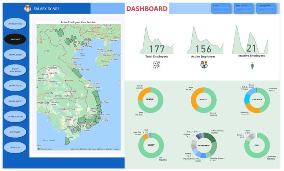Click the single person icon under Inactive Employees
The width and height of the screenshot is (284, 171).
tap(252, 65)
